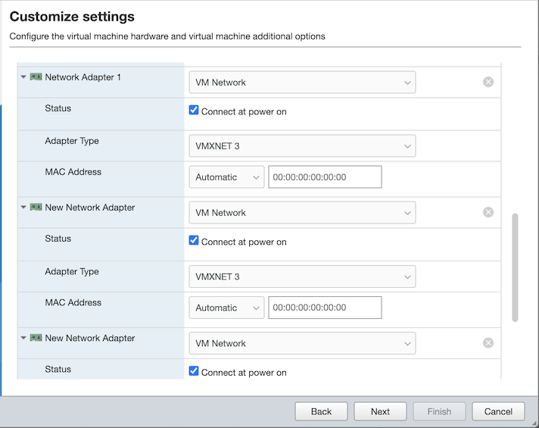Remove Network Adapter 1 with its X icon
This screenshot has width=539, height=428.
(x=488, y=82)
